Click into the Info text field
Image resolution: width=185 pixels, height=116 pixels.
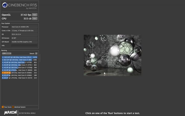click(24, 45)
